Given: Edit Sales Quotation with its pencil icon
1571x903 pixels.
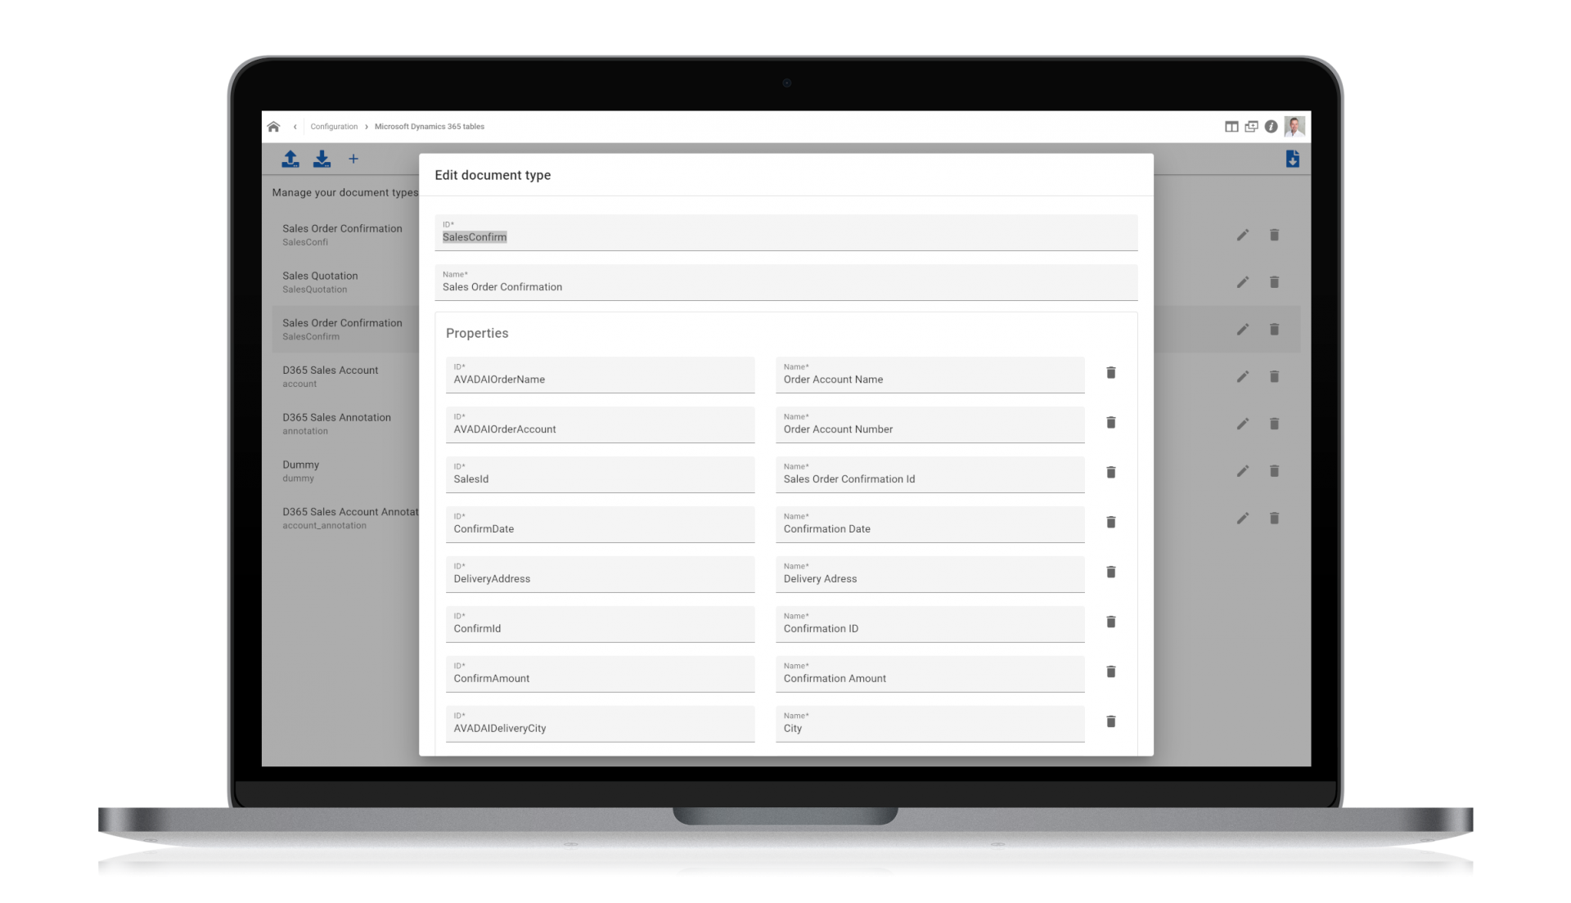Looking at the screenshot, I should (x=1243, y=282).
